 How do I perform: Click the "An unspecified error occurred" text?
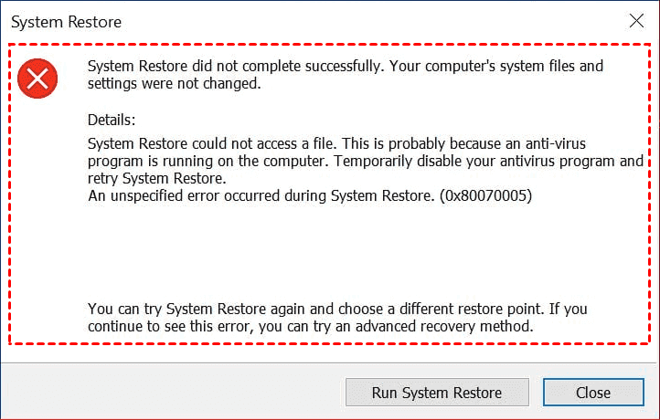pos(238,195)
